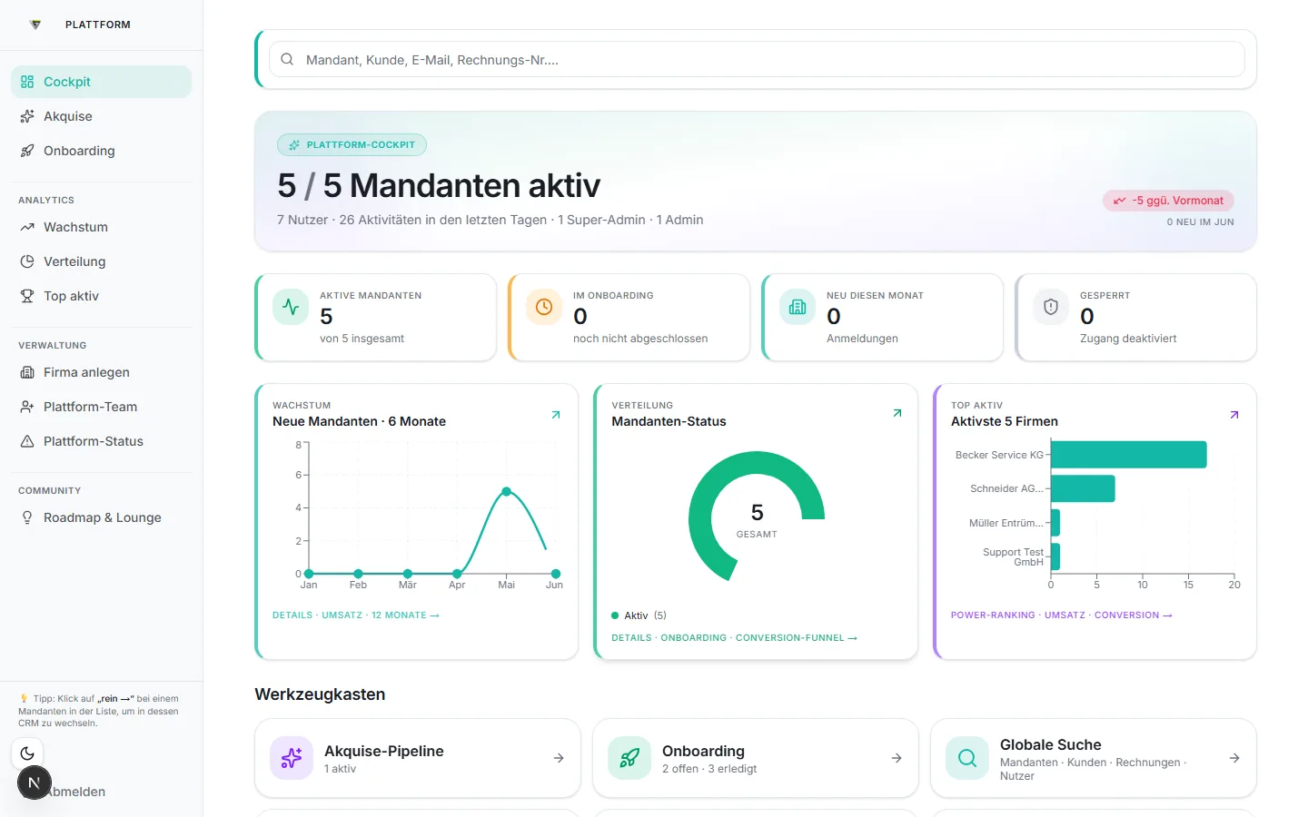This screenshot has height=817, width=1308.
Task: Open Details · Onboarding · Conversion-Funnel link
Action: click(x=734, y=638)
